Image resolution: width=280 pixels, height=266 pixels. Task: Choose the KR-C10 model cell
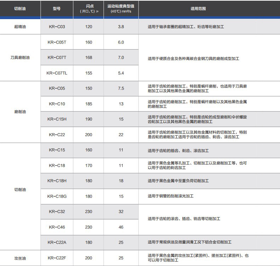click(x=57, y=104)
